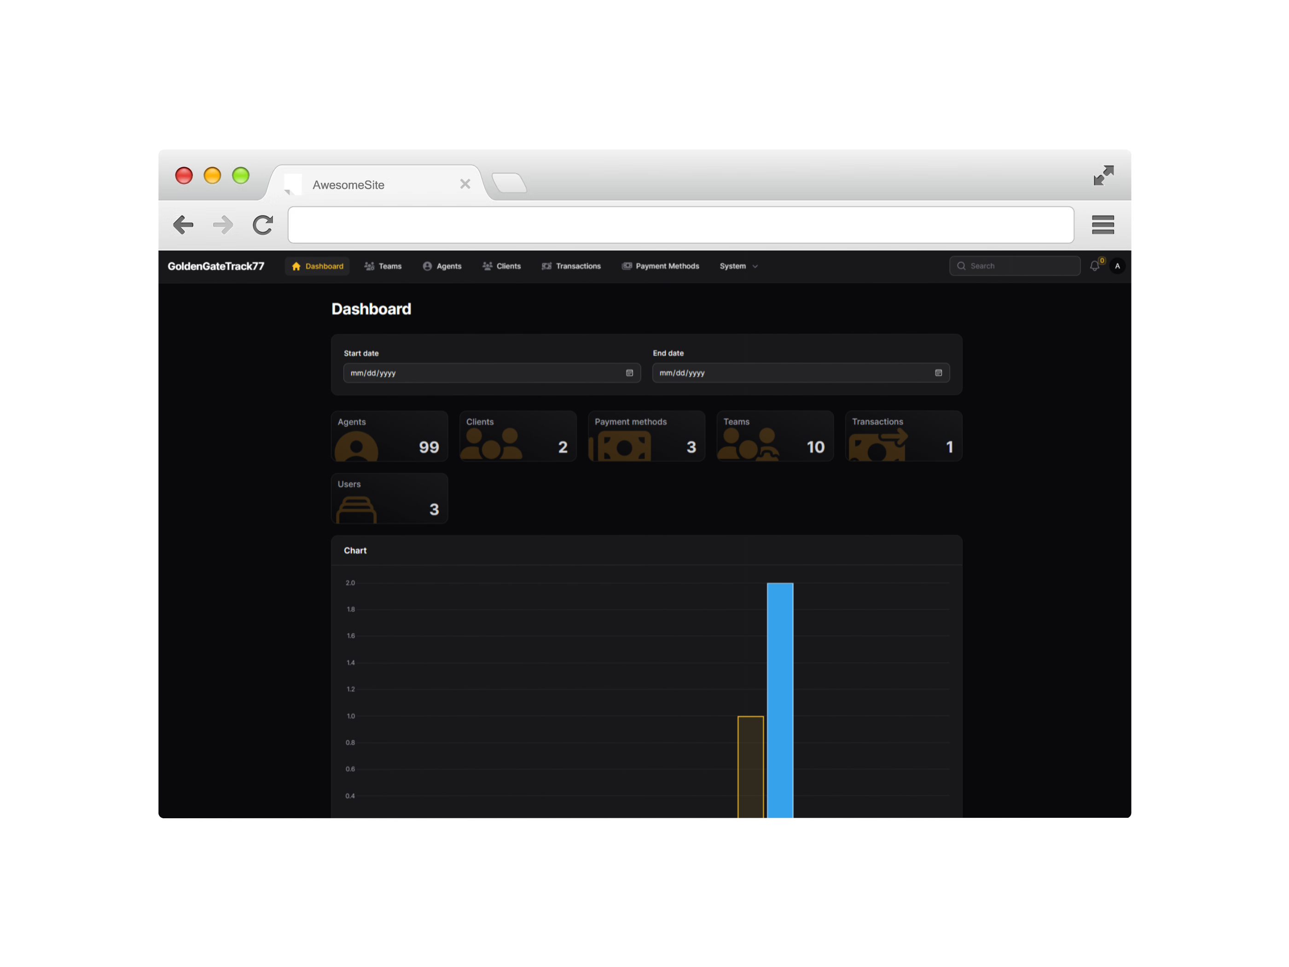Image resolution: width=1289 pixels, height=967 pixels.
Task: Click the Start date calendar icon
Action: (x=629, y=373)
